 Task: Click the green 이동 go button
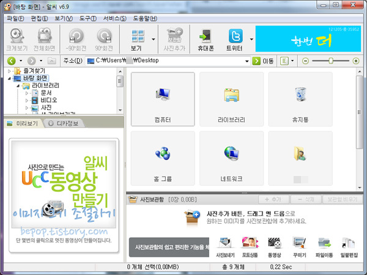(x=256, y=61)
